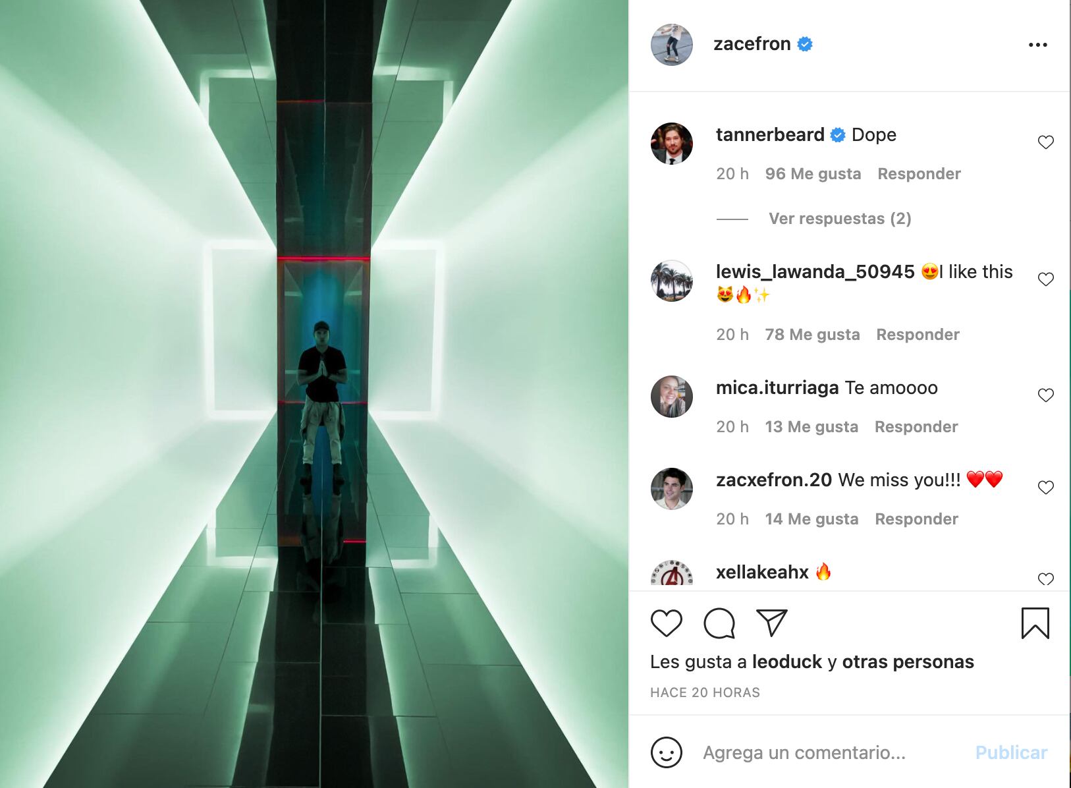Screen dimensions: 1071x788
Task: Open emoji picker smiley icon
Action: pos(666,752)
